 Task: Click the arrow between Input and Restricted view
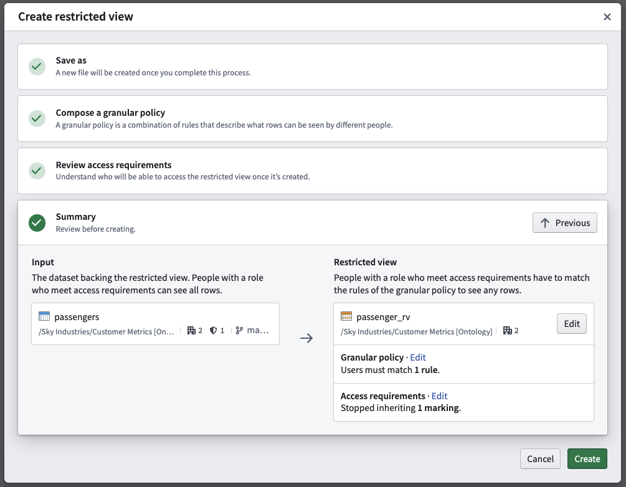(x=306, y=338)
